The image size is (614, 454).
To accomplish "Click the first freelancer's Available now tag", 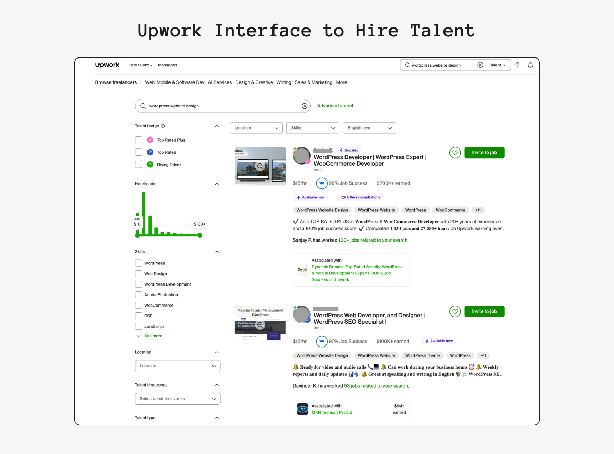I will click(x=311, y=197).
